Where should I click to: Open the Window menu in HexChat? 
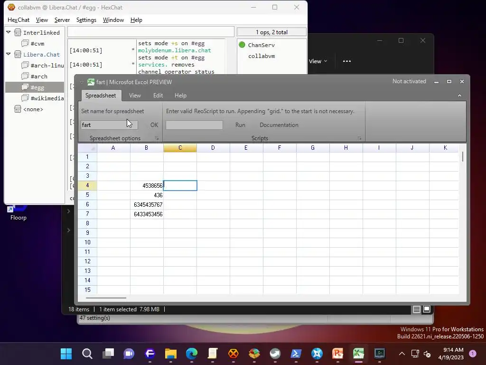(x=113, y=20)
